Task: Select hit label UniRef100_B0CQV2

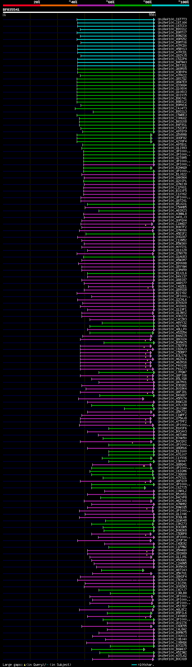Action: 172,441
